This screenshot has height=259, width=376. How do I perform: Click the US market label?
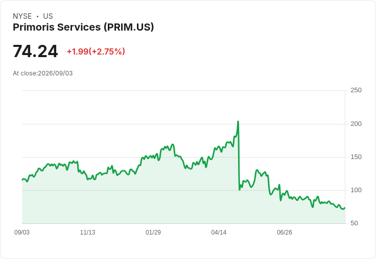(48, 16)
